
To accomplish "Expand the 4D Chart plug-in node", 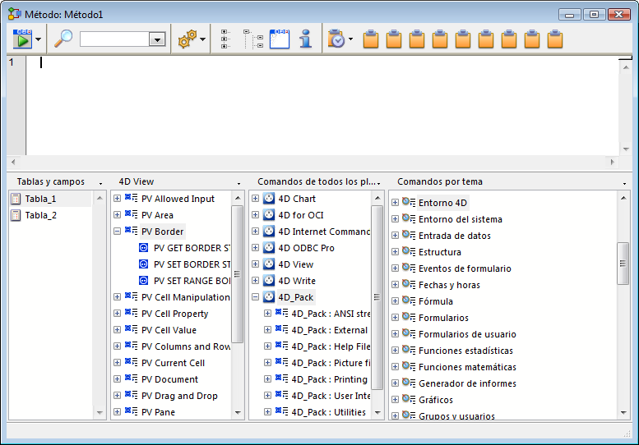I will (256, 199).
